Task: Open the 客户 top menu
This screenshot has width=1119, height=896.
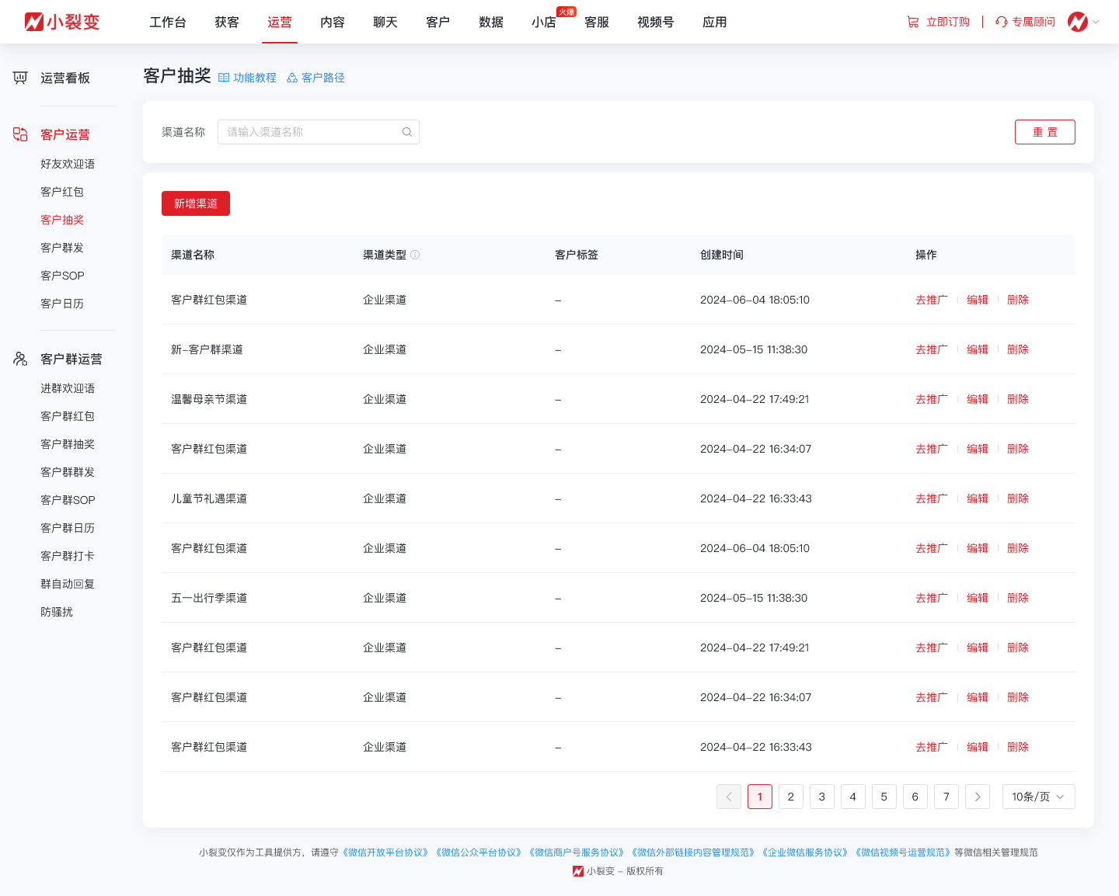Action: tap(438, 22)
